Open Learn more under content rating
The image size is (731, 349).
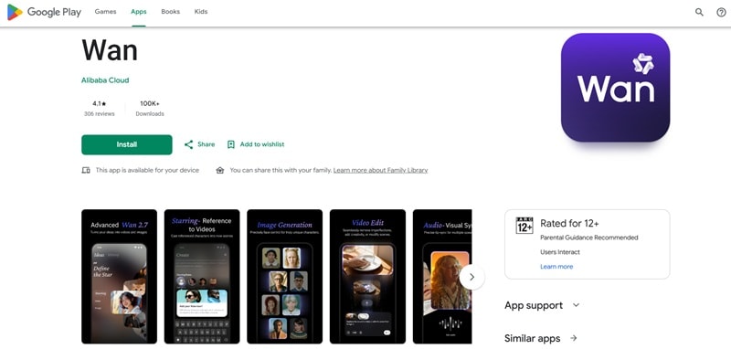tap(556, 267)
